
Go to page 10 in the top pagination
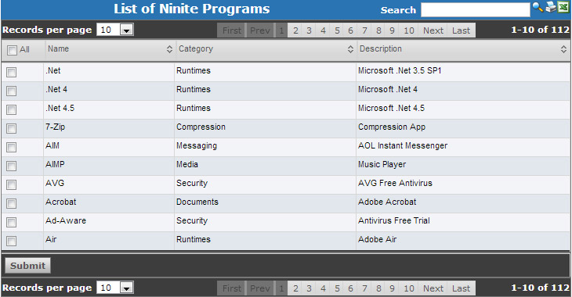[x=408, y=30]
